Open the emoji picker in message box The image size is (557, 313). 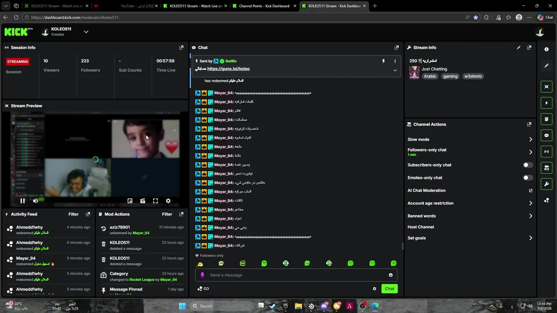click(391, 275)
